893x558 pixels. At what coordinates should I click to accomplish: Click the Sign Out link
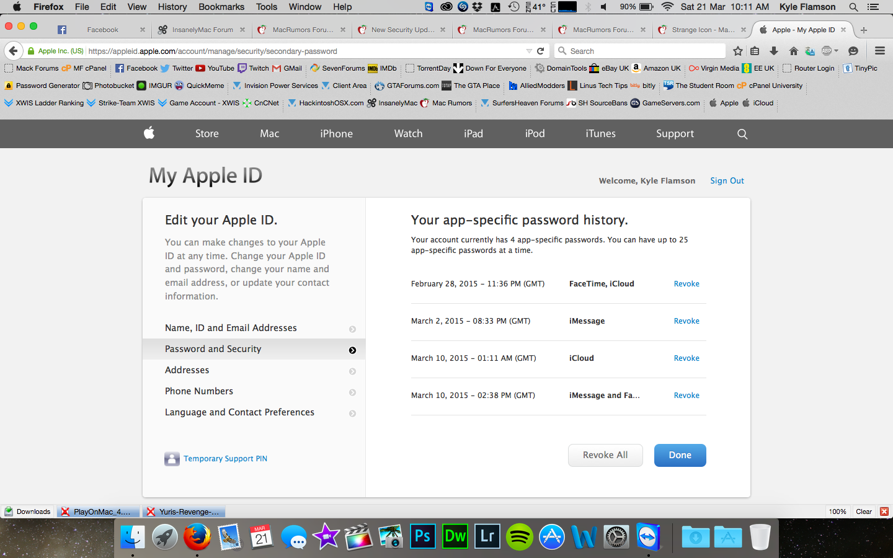click(727, 181)
